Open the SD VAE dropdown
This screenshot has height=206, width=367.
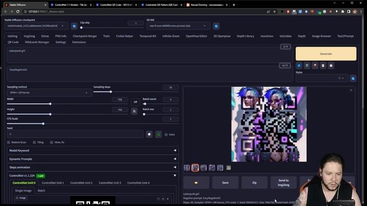(x=178, y=26)
